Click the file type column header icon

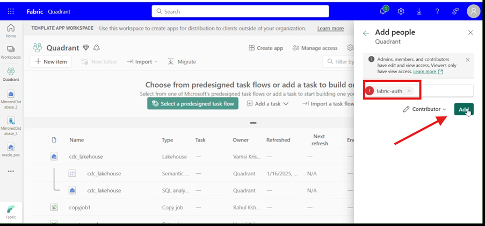[54, 140]
